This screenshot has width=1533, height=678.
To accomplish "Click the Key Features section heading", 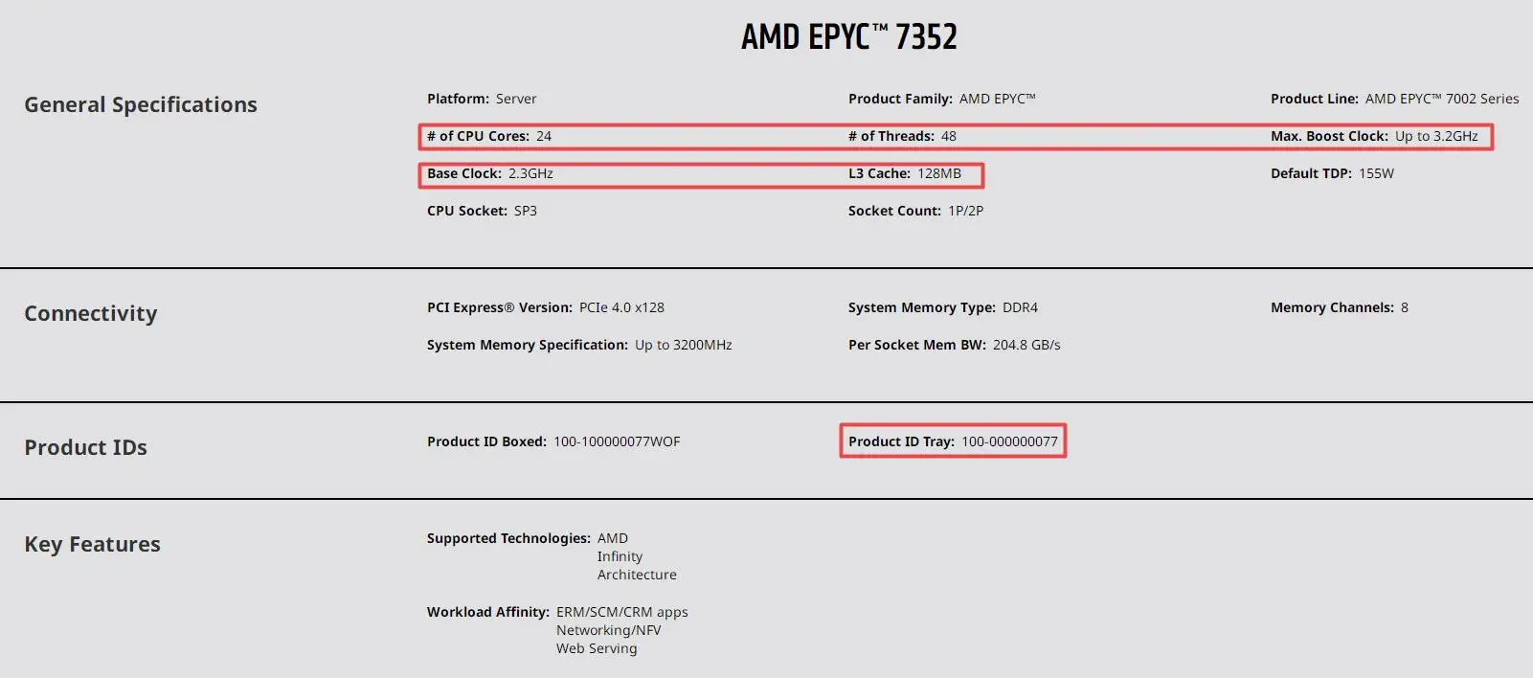I will 93,544.
